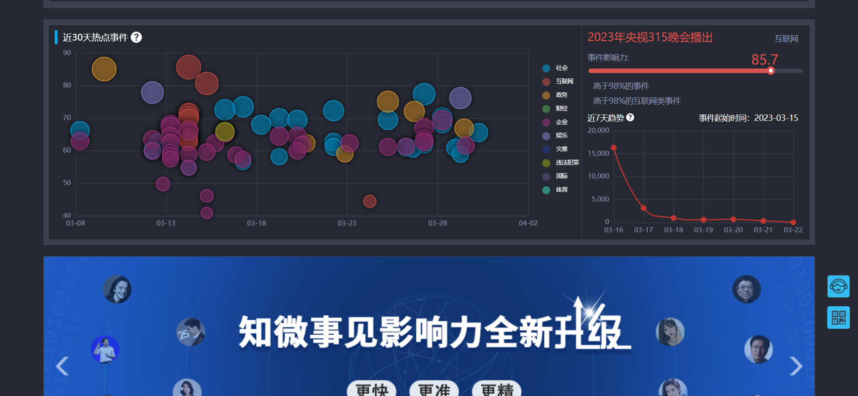This screenshot has width=858, height=396.
Task: Open the customer service headset widget
Action: [839, 286]
